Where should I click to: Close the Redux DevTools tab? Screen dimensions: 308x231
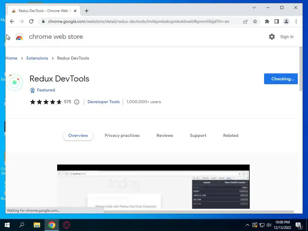click(x=75, y=11)
